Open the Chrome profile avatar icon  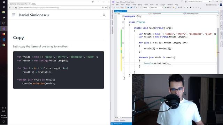coord(93,2)
